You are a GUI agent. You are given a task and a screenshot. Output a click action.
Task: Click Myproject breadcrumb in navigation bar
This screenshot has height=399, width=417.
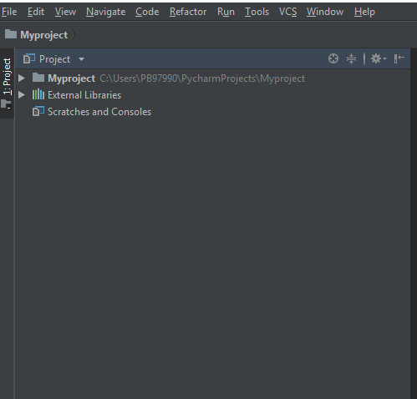[43, 35]
